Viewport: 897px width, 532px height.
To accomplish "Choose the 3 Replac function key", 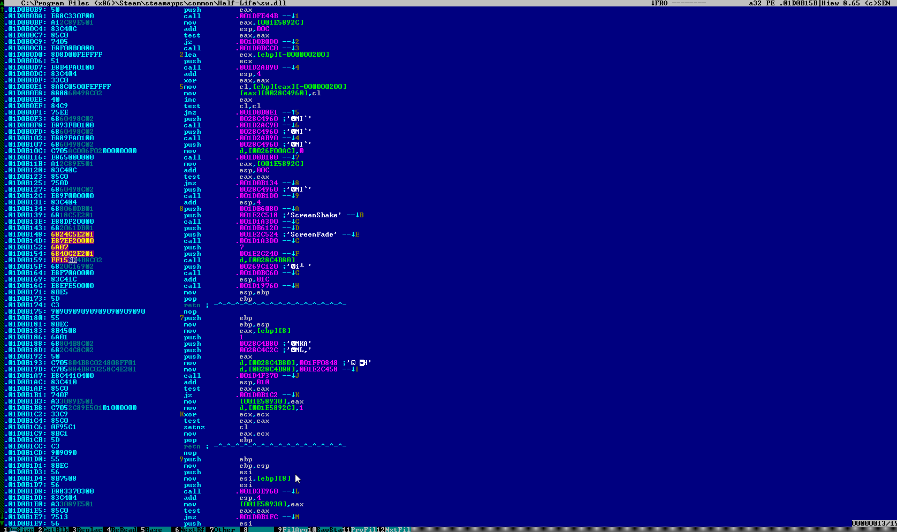I will [88, 529].
